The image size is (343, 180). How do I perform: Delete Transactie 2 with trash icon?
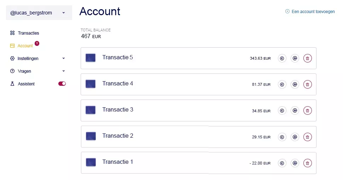point(307,137)
